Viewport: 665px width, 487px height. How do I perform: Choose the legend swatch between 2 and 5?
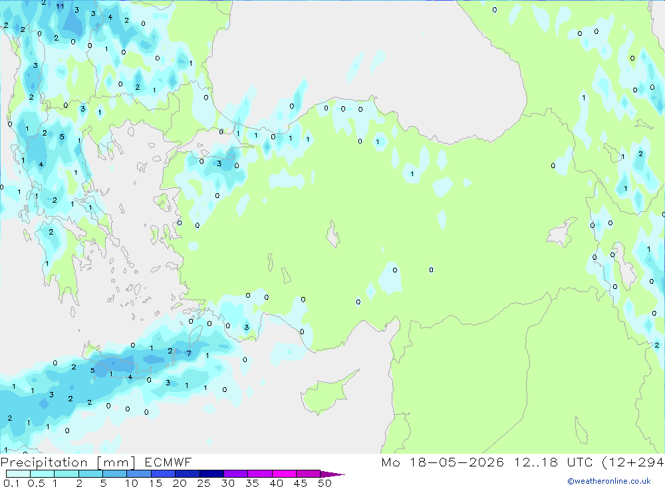click(90, 474)
